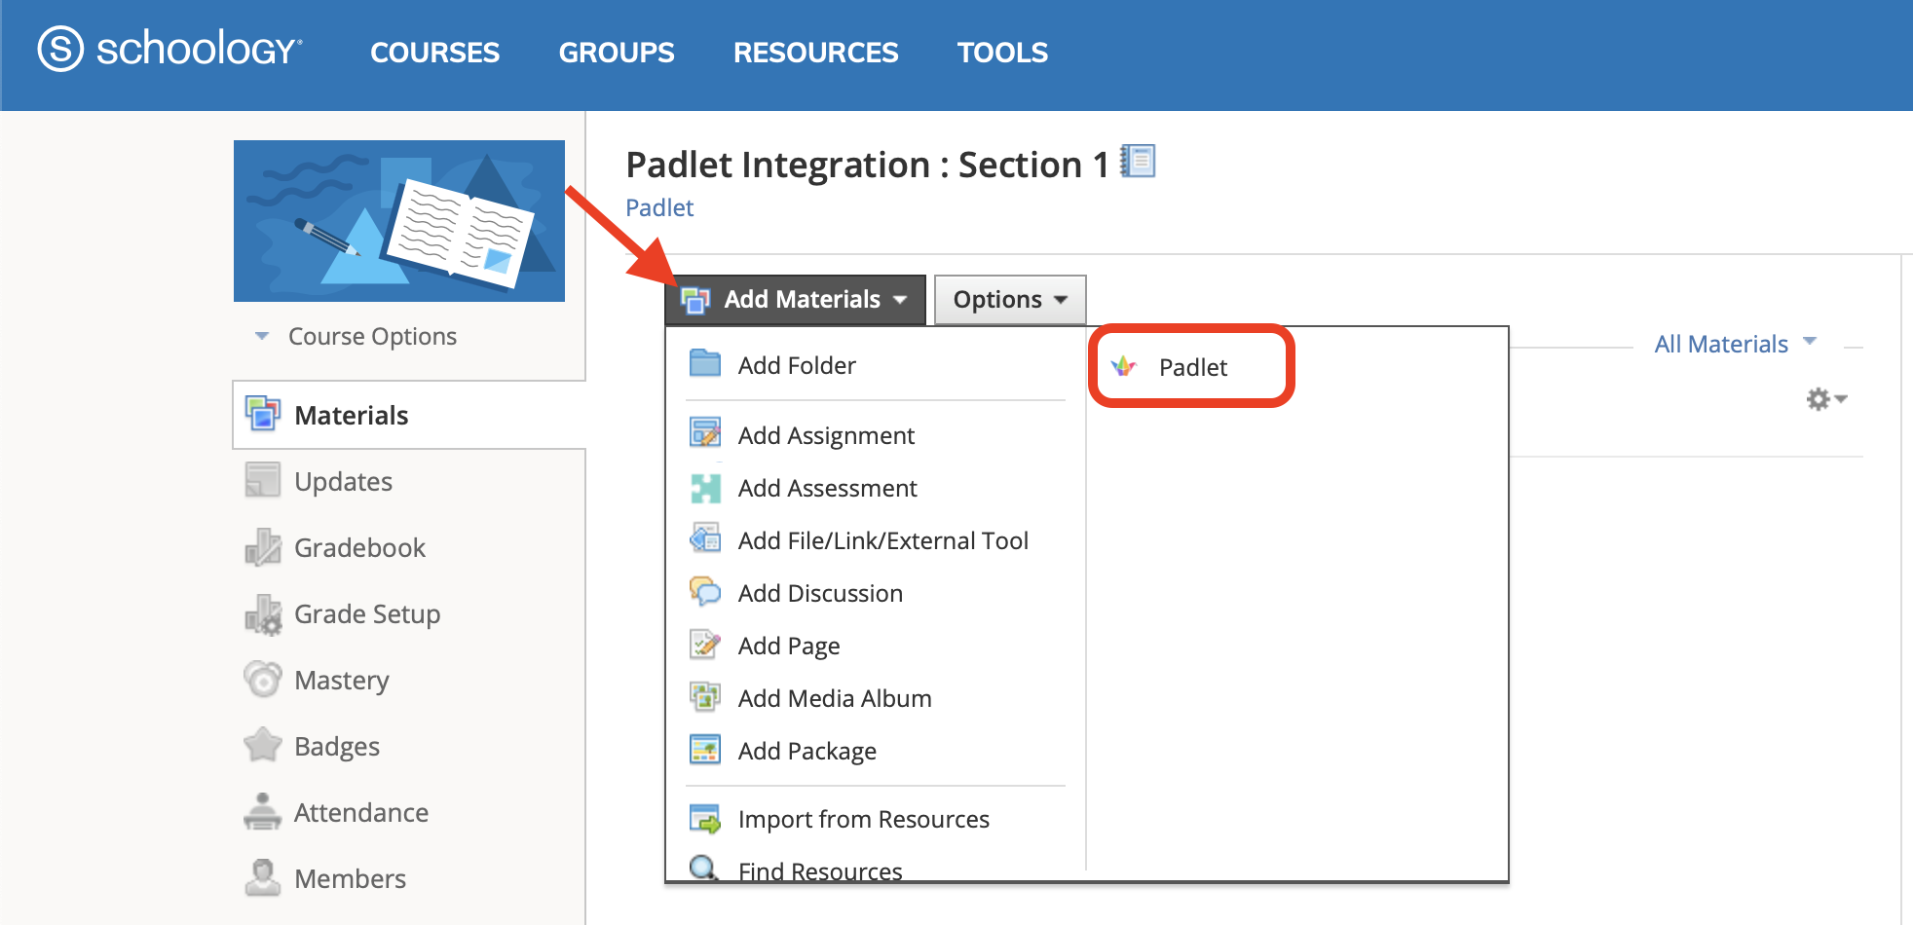Open the All Materials filter dropdown

point(1735,344)
